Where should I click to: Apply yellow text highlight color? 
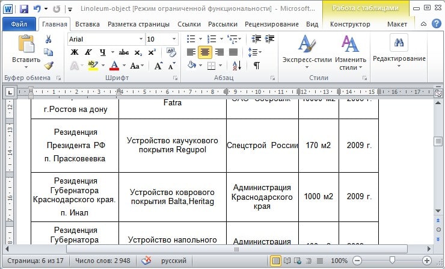(x=93, y=66)
